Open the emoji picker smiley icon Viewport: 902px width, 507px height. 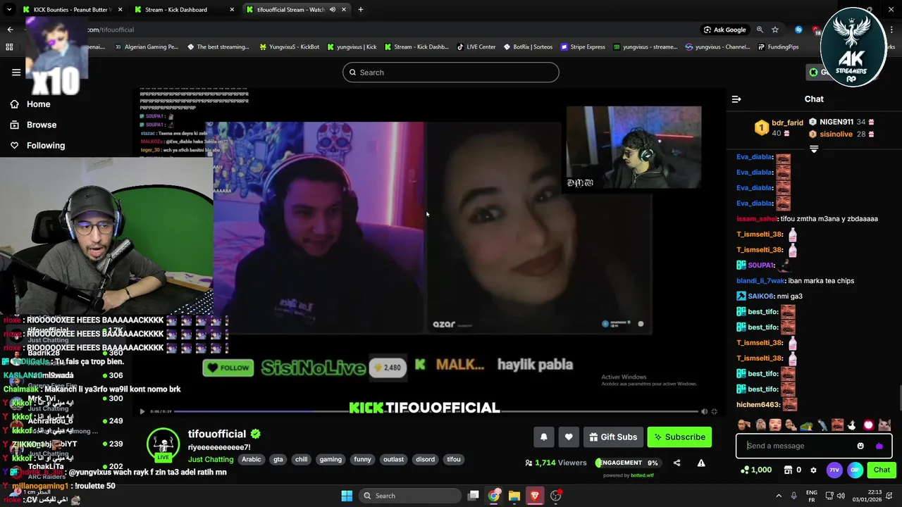860,446
